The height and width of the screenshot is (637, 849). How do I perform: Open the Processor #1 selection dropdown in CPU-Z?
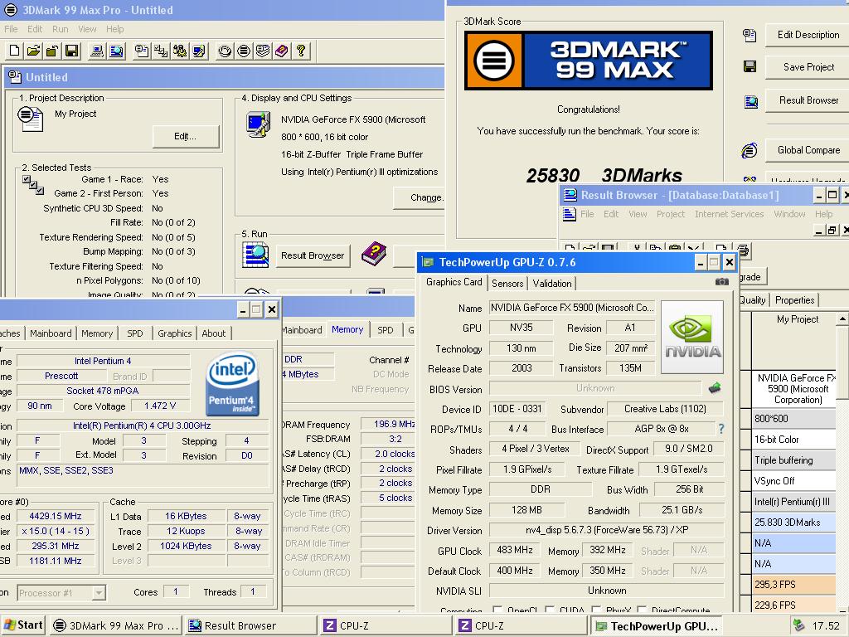coord(98,593)
